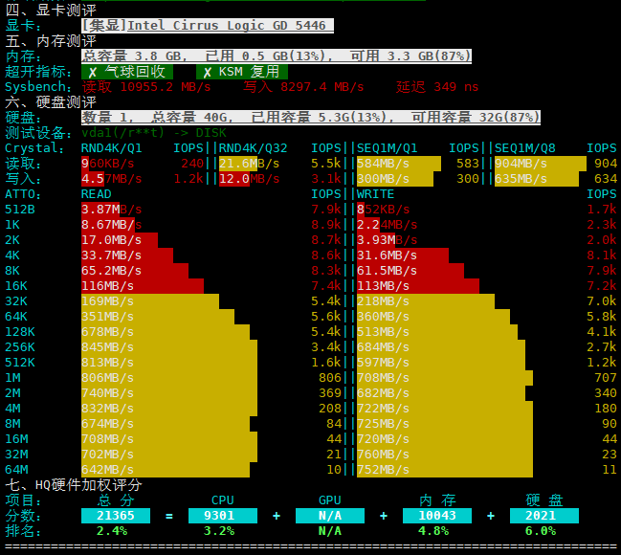Click the memory capacity summary line
The width and height of the screenshot is (621, 555).
pos(277,56)
